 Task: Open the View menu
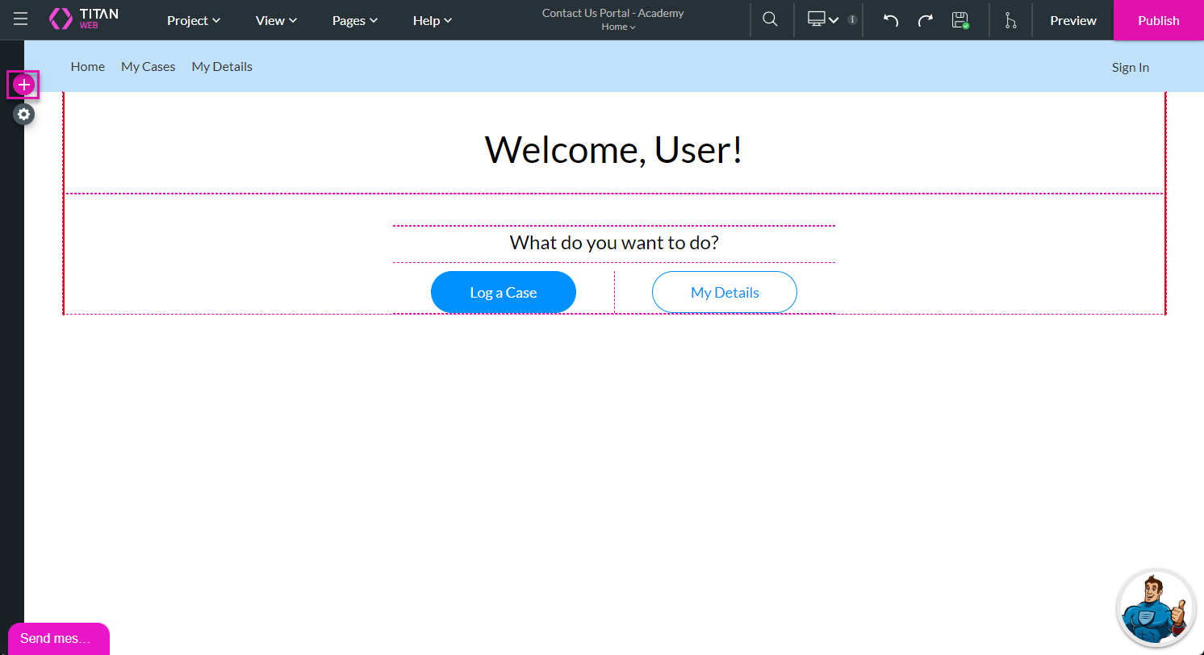pyautogui.click(x=276, y=20)
